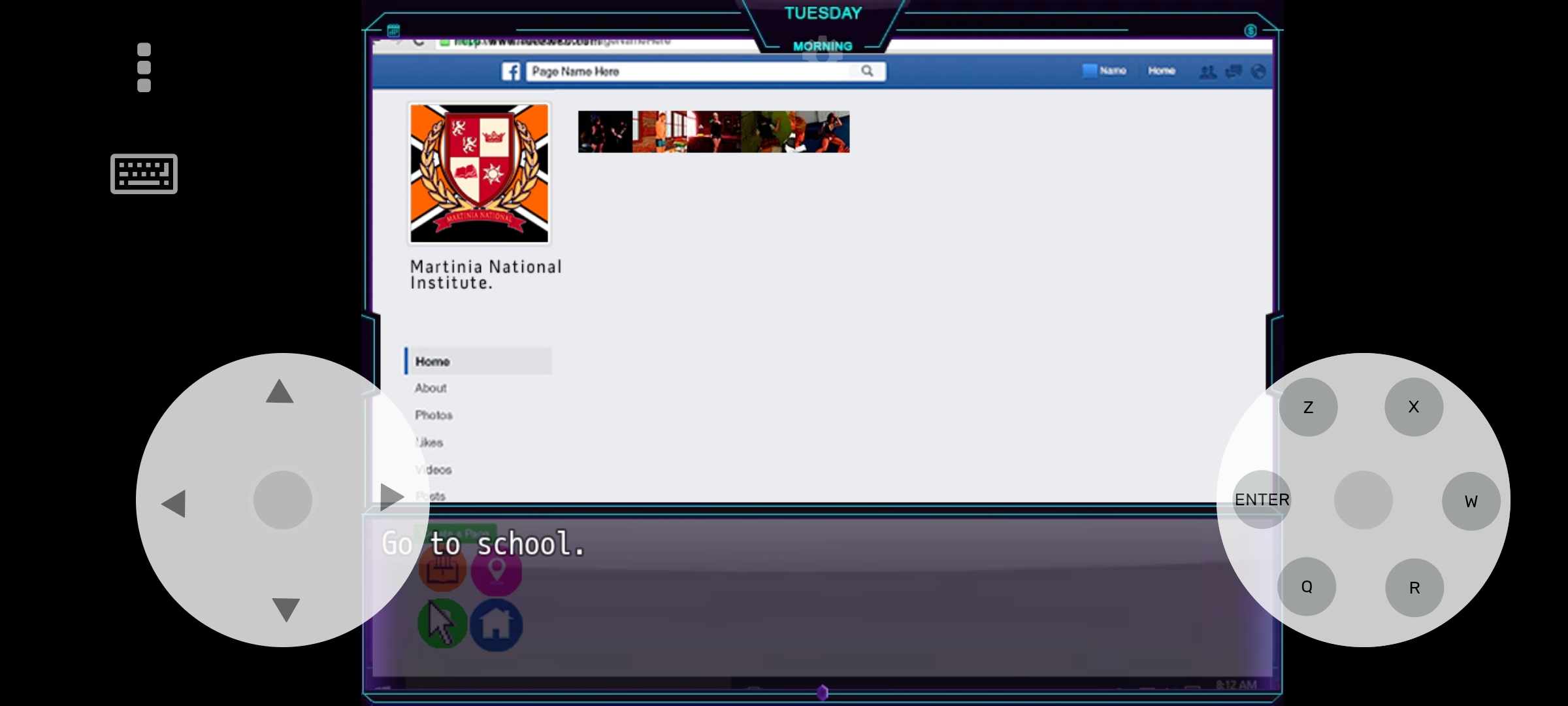Open the three-dot emulator menu
Image resolution: width=1568 pixels, height=706 pixels.
[144, 68]
